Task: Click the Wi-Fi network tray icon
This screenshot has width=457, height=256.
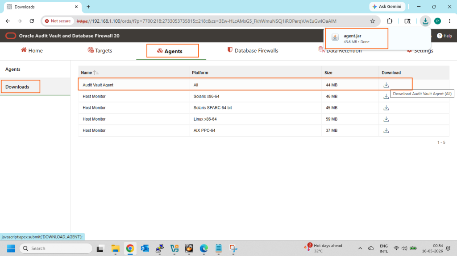Action: [x=396, y=248]
